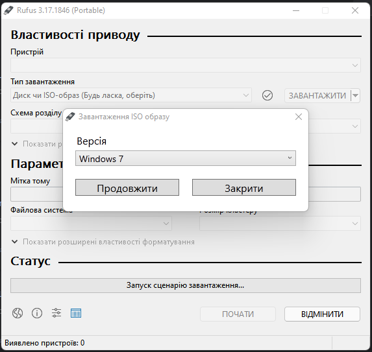Click the USB icon in ISO download dialog
The width and height of the screenshot is (372, 352).
pos(70,117)
